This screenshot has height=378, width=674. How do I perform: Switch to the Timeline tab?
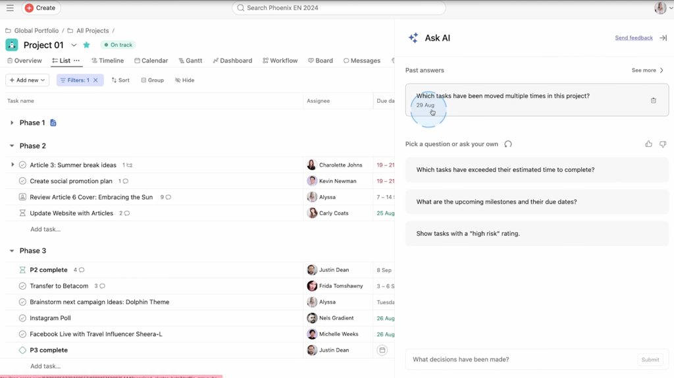click(107, 61)
